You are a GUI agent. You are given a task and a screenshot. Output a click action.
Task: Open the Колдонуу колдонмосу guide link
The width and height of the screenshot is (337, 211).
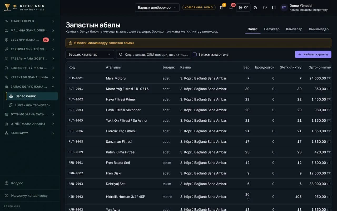point(30,195)
